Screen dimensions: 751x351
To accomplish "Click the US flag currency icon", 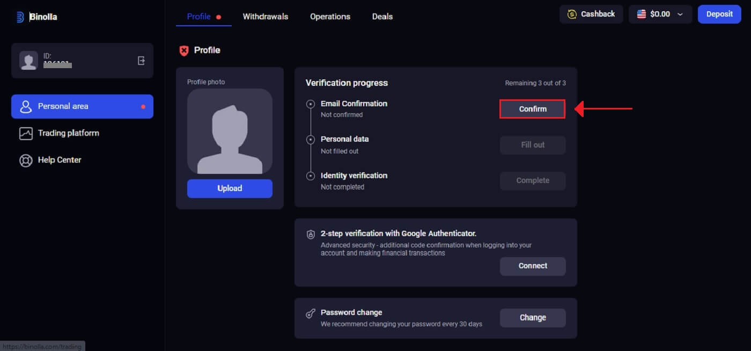I will 642,14.
